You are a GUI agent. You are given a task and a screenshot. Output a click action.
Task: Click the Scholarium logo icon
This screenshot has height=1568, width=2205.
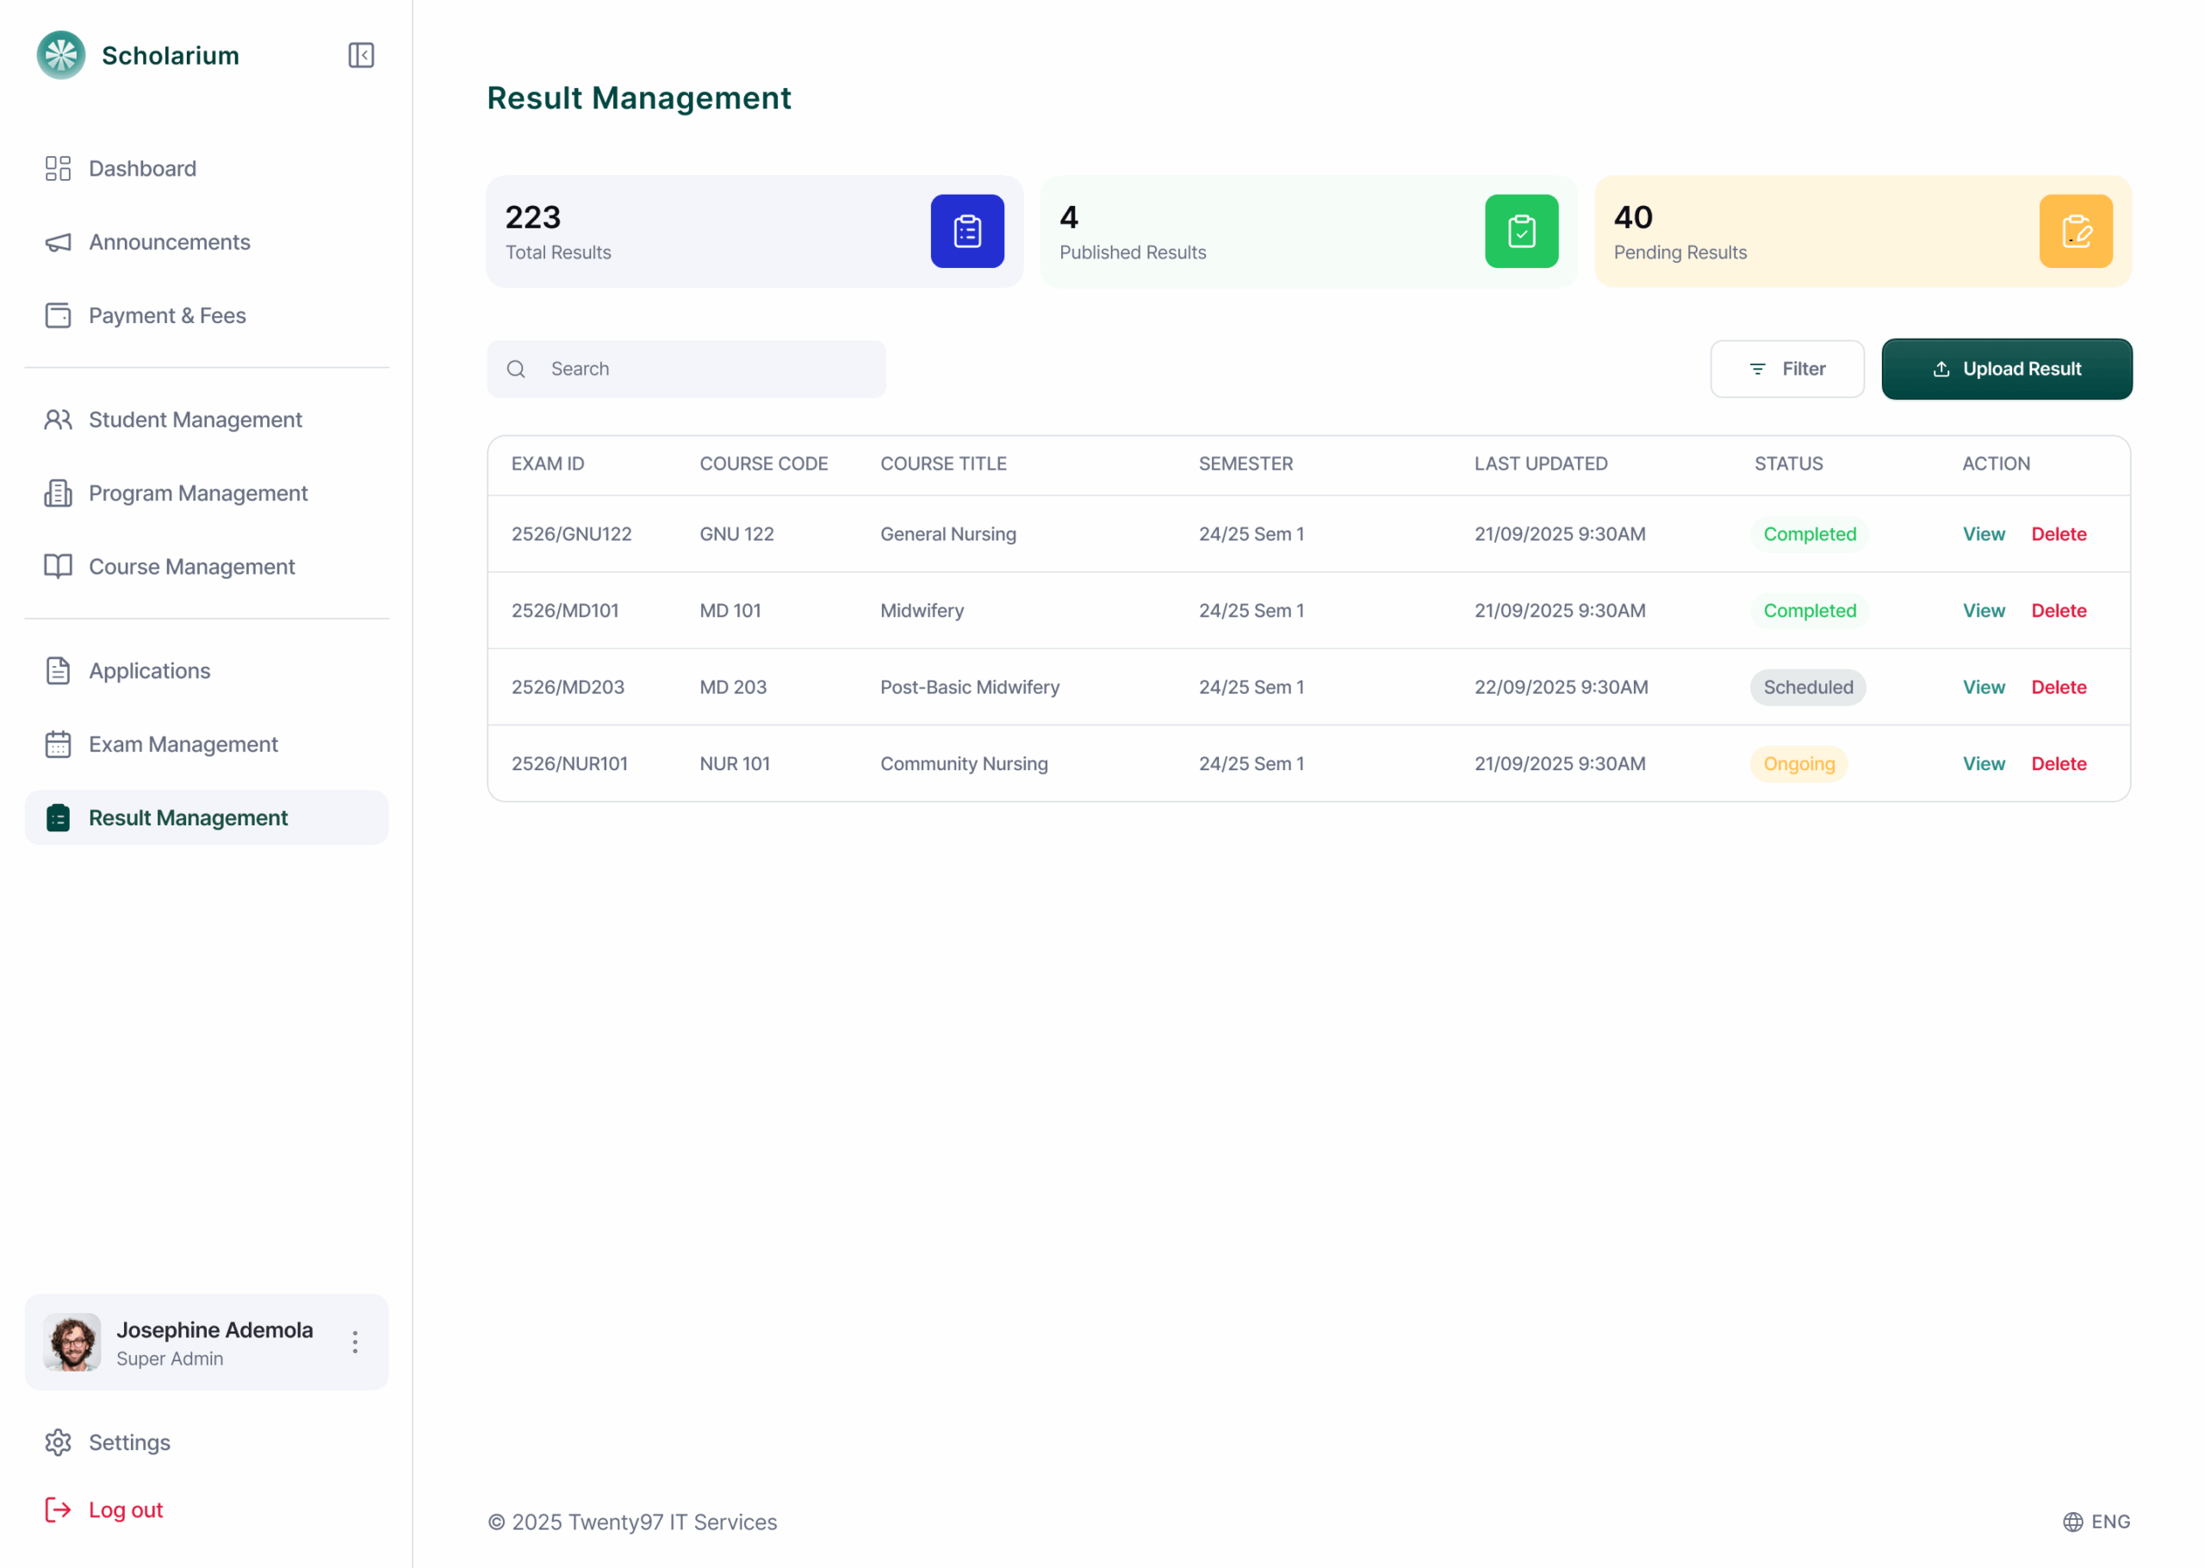point(61,55)
